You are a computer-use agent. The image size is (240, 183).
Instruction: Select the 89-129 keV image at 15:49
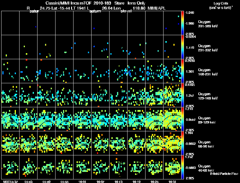(46, 119)
